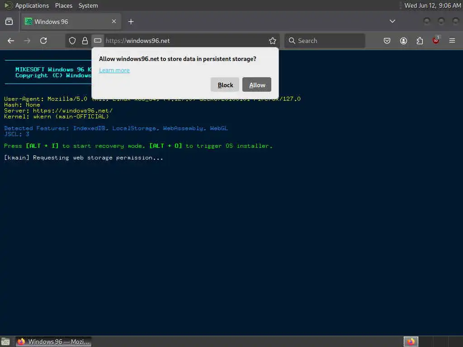Open Firefox hamburger application menu
463x347 pixels.
pyautogui.click(x=452, y=41)
